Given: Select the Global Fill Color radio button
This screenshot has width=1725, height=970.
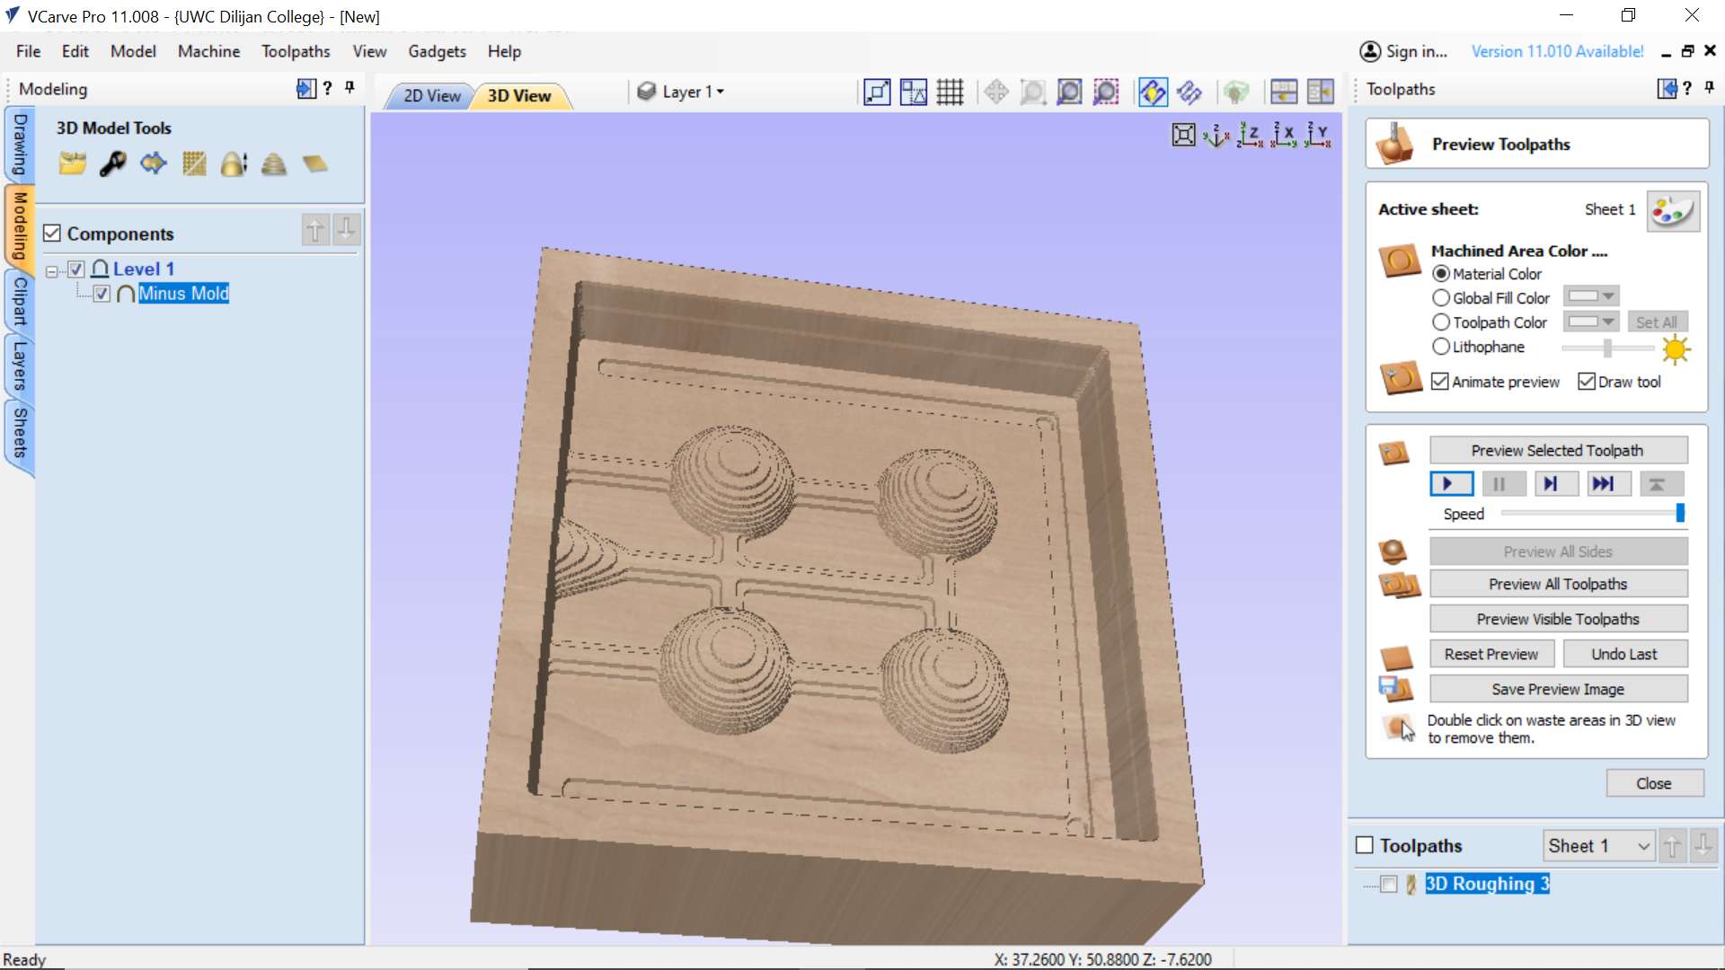Looking at the screenshot, I should (x=1441, y=298).
